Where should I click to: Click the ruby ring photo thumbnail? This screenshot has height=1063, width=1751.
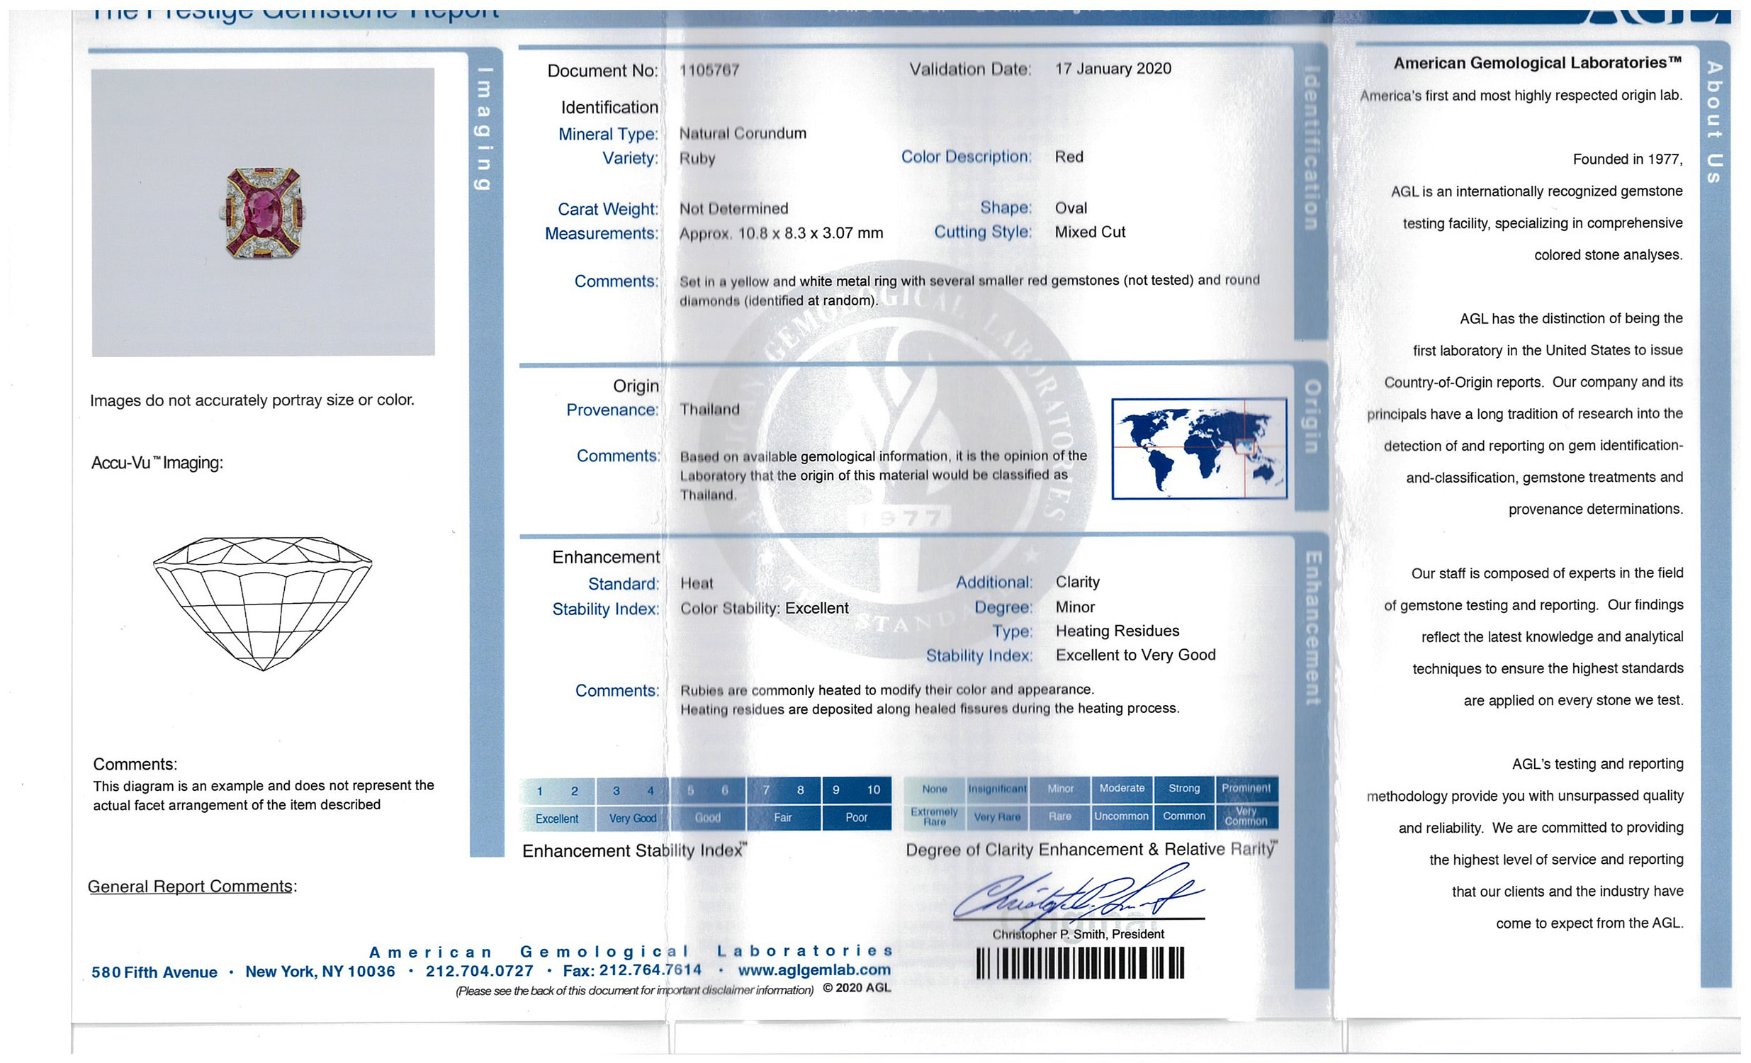click(262, 213)
